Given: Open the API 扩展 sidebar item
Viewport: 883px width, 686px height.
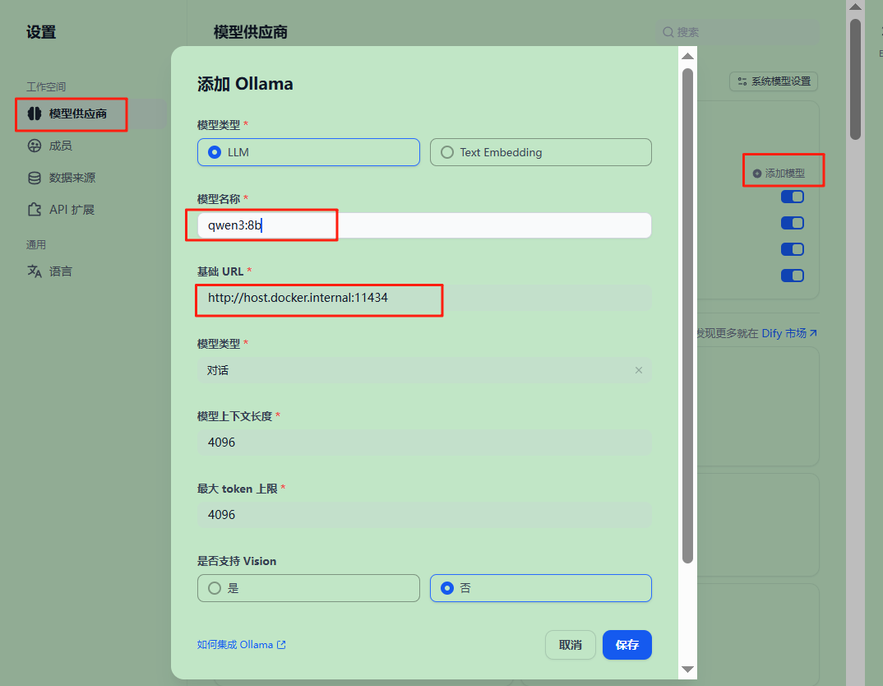Looking at the screenshot, I should (61, 210).
